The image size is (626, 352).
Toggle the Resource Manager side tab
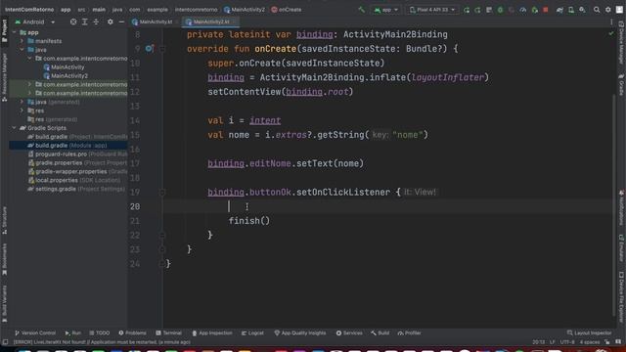coord(4,77)
